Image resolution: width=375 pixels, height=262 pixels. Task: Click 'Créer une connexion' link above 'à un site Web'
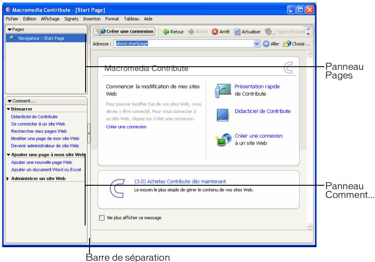point(258,136)
